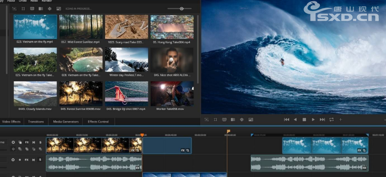Stop playback in the preview monitor

(304, 119)
